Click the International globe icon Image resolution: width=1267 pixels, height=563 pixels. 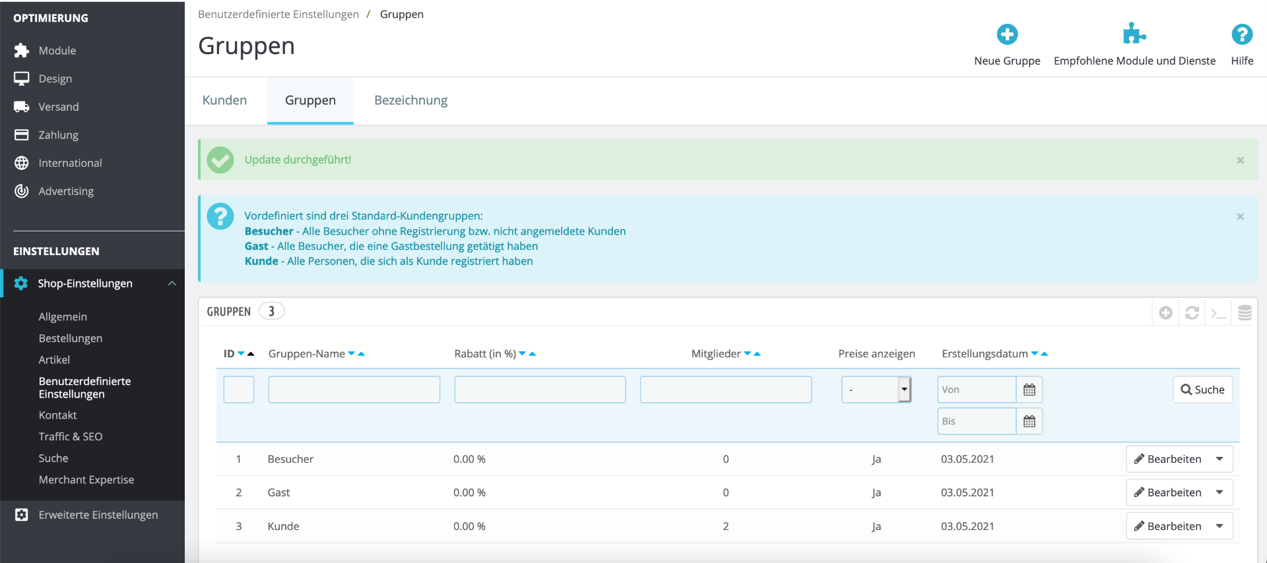[22, 163]
